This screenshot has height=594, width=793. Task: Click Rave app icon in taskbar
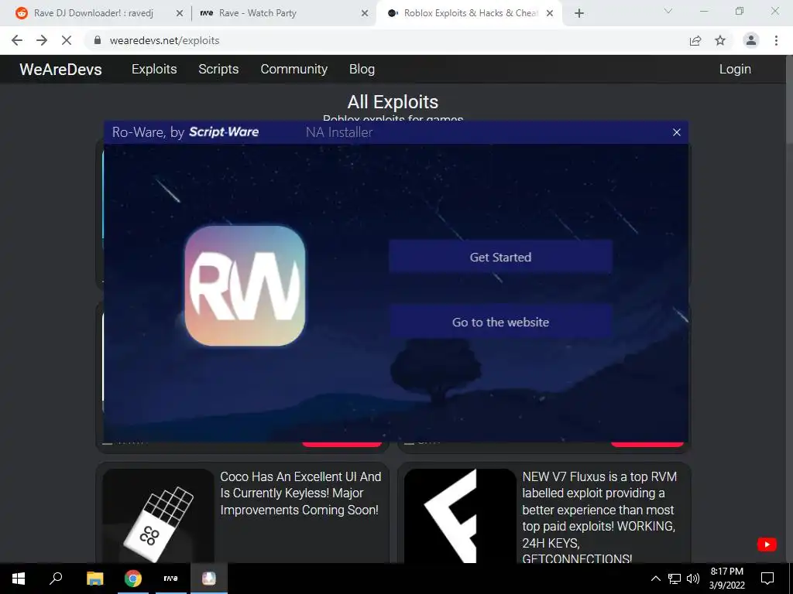(x=171, y=579)
